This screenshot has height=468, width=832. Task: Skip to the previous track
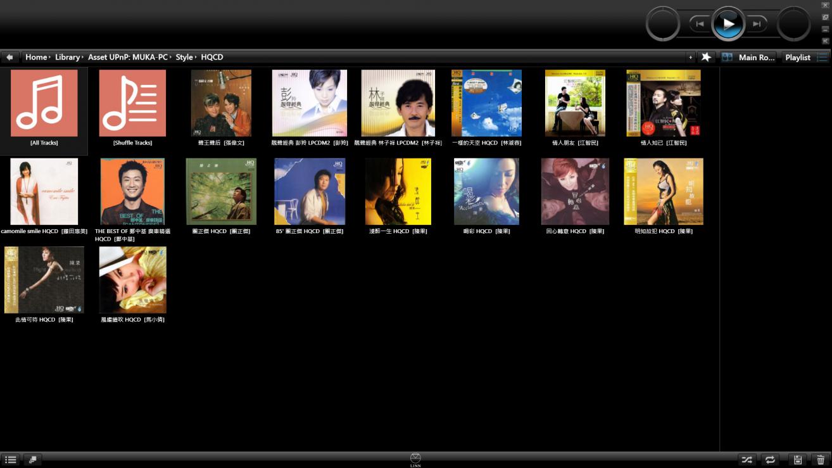click(700, 24)
